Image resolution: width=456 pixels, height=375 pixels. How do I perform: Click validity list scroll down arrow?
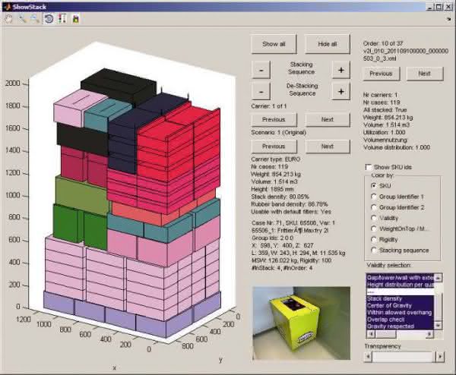439,326
